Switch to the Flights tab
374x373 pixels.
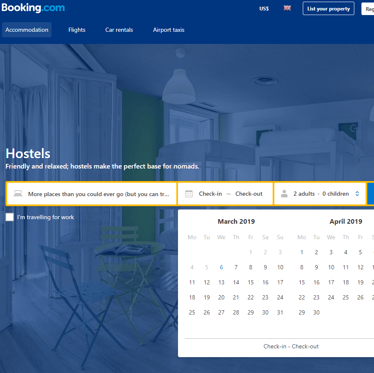[x=77, y=30]
